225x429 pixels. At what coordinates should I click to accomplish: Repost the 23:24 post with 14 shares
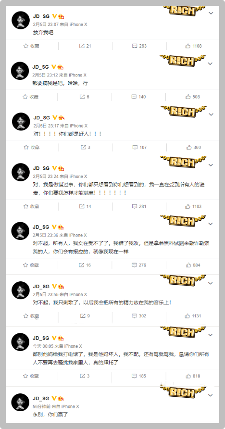pyautogui.click(x=85, y=207)
